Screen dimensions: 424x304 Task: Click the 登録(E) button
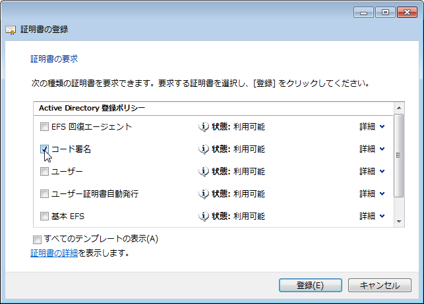[311, 285]
